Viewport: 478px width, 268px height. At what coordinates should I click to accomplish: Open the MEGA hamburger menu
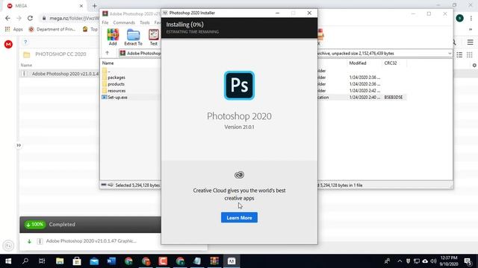tap(470, 42)
